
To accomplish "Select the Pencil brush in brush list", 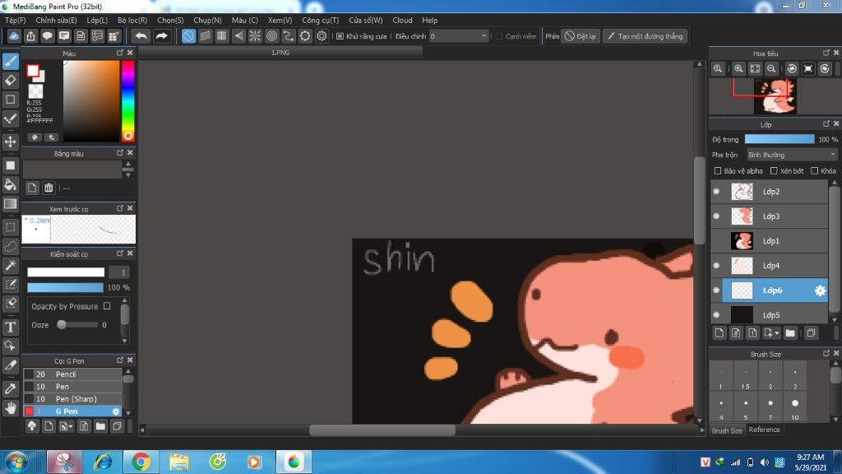I will pyautogui.click(x=72, y=374).
